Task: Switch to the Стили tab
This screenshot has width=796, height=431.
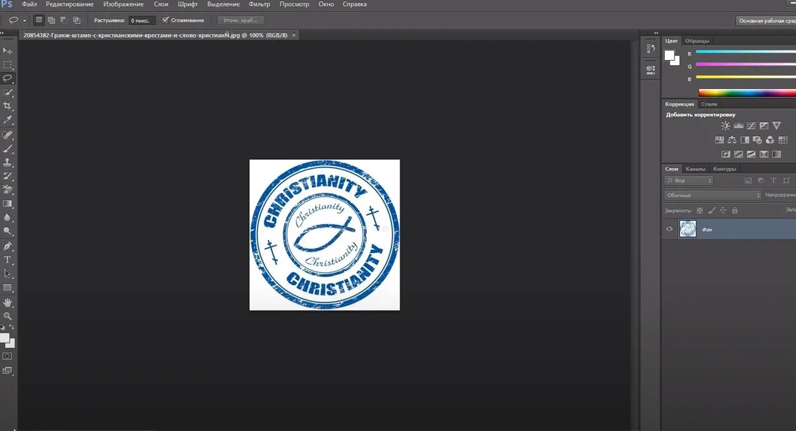Action: pyautogui.click(x=709, y=104)
